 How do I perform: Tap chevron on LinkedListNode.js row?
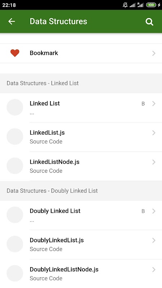click(x=154, y=162)
